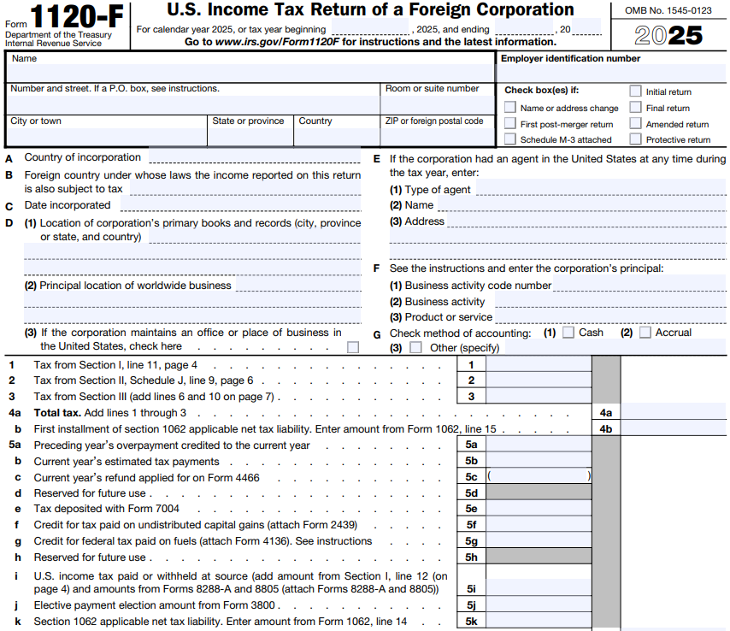The height and width of the screenshot is (631, 730).
Task: Click the 'Total tax.' label on line 4a
Action: [58, 413]
